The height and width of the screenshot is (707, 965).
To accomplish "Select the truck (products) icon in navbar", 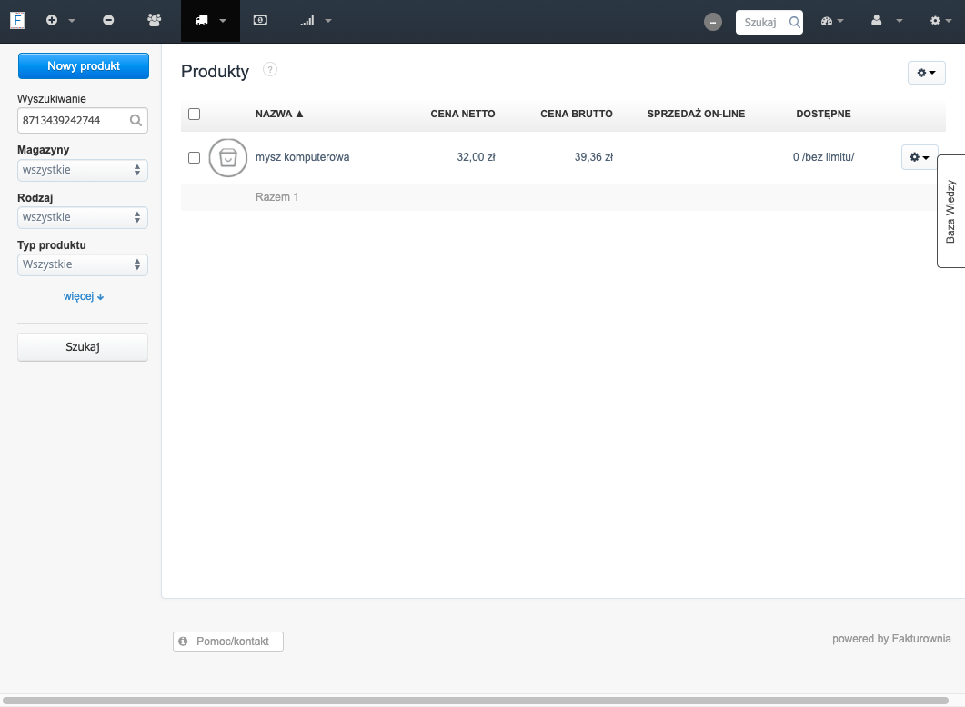I will pos(201,21).
